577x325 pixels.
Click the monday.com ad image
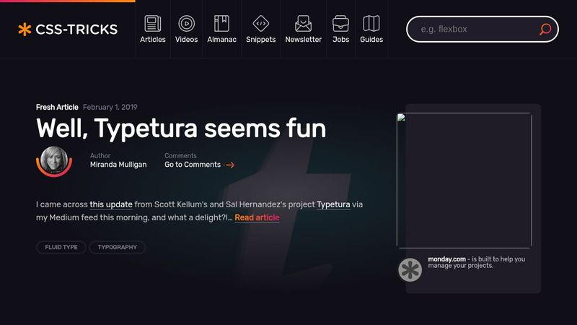pyautogui.click(x=464, y=181)
